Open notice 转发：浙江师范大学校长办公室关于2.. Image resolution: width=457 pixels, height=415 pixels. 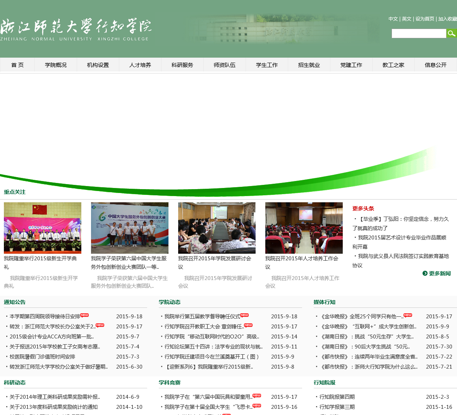(52, 326)
